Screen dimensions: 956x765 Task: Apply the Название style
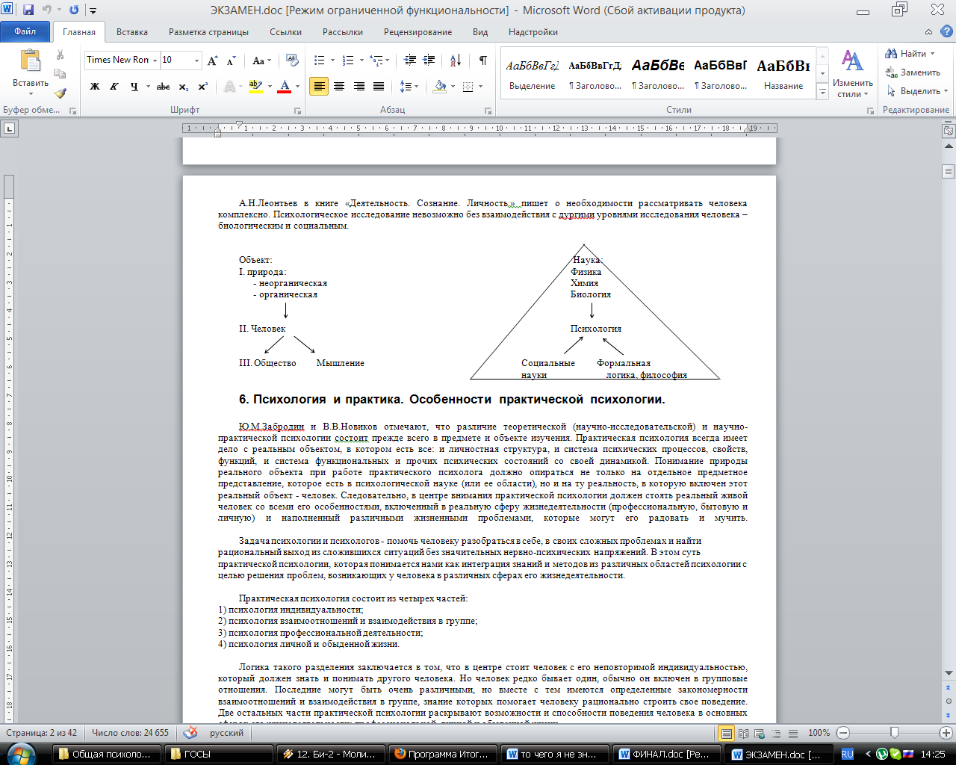click(783, 74)
